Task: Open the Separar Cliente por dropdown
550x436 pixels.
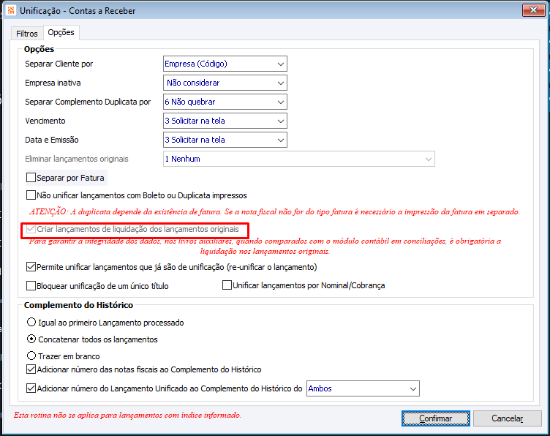Action: pyautogui.click(x=225, y=64)
